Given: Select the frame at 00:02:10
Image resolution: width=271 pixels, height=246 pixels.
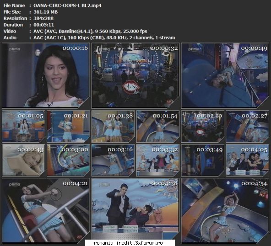Looking at the screenshot, I should pyautogui.click(x=202, y=126).
